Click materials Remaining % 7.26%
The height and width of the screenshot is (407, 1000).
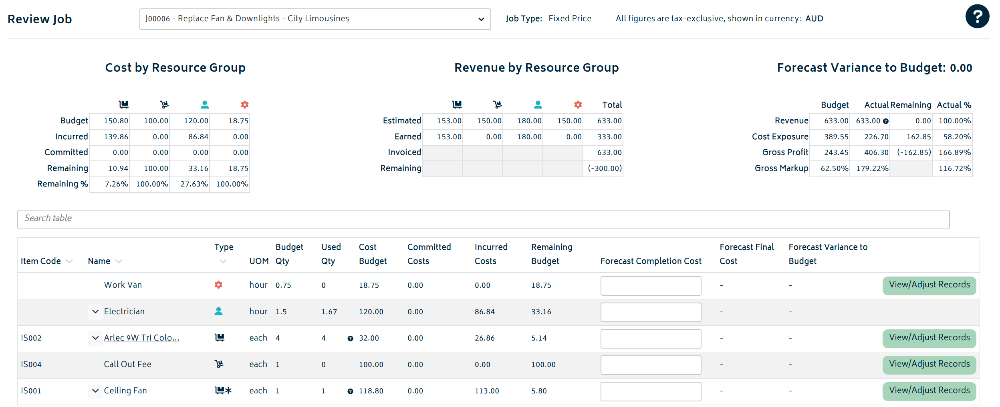click(116, 184)
